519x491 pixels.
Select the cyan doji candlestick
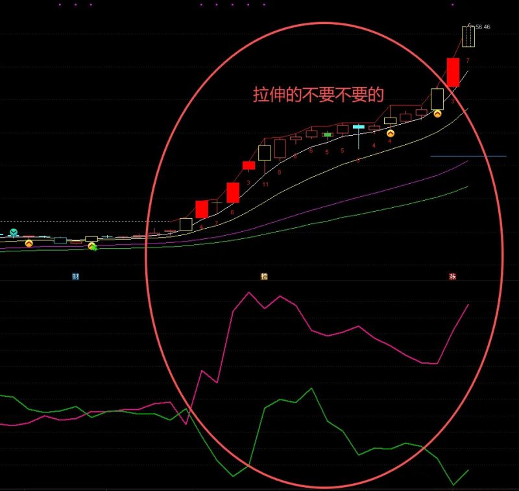(359, 127)
